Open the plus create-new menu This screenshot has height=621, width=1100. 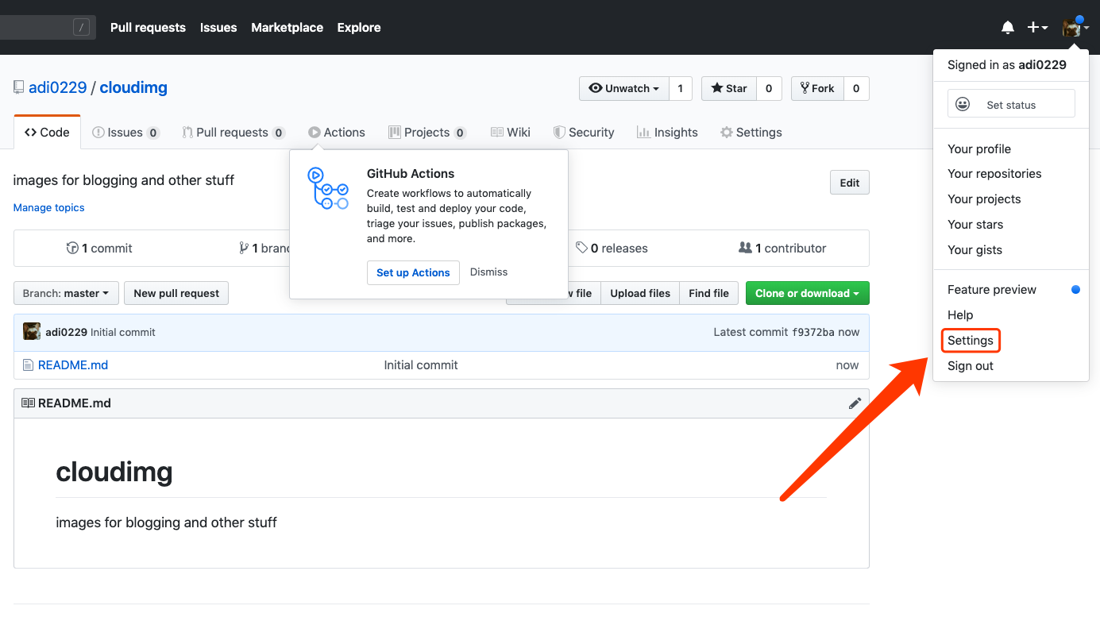(x=1037, y=28)
